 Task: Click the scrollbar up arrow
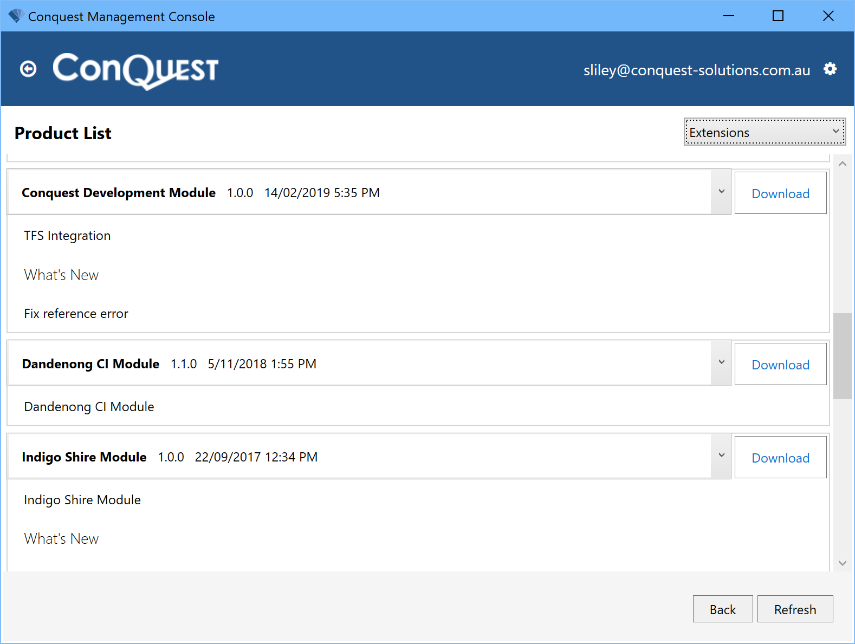[842, 164]
